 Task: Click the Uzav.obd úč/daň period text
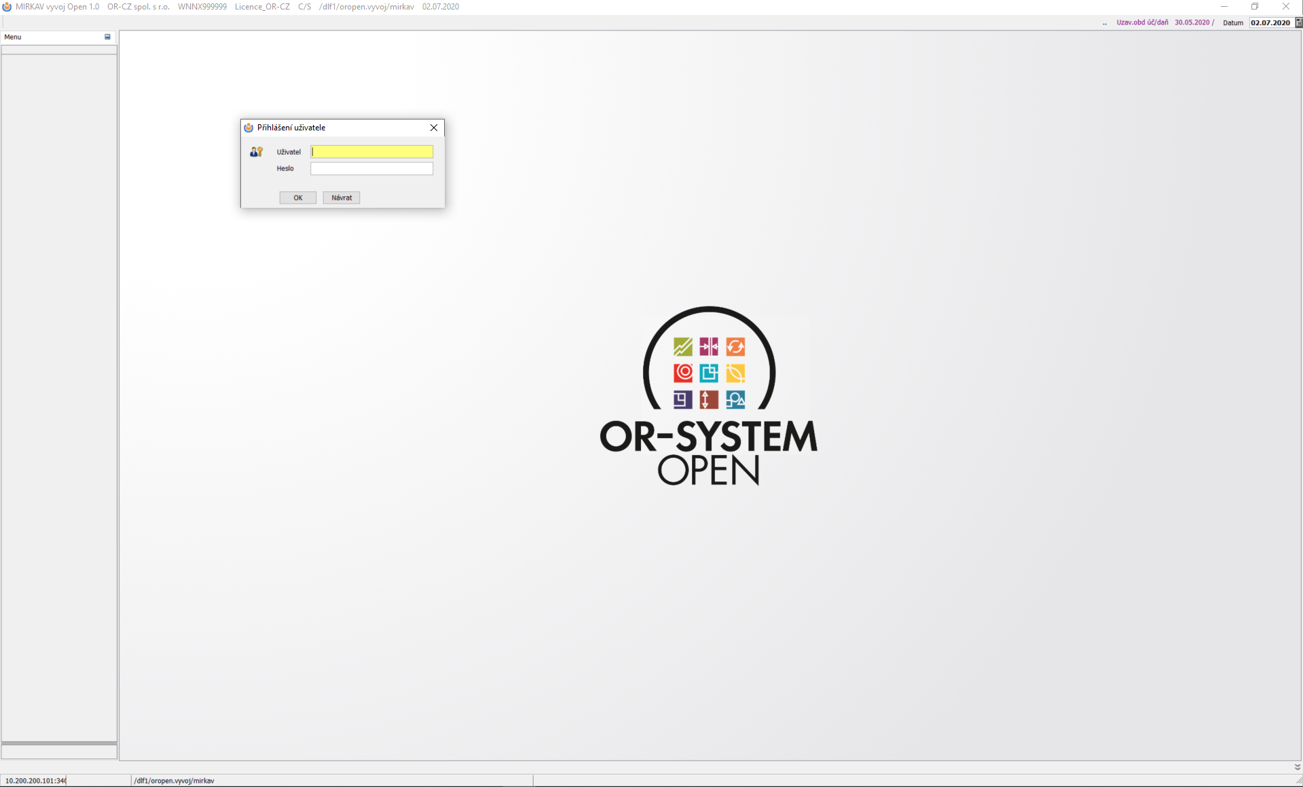1142,22
